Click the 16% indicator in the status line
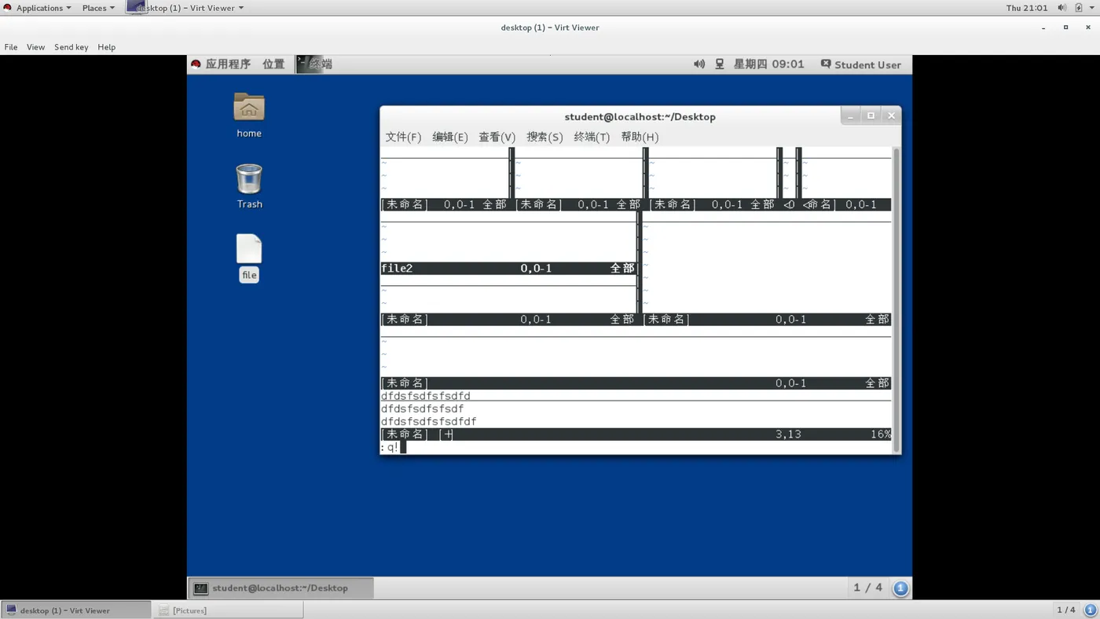The width and height of the screenshot is (1100, 619). [881, 434]
